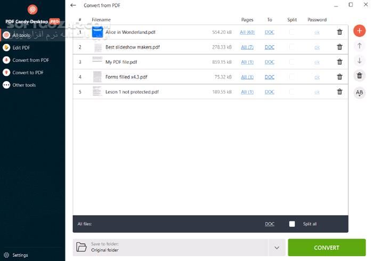The height and width of the screenshot is (261, 373).
Task: Select Edit PDF from the sidebar
Action: point(21,48)
